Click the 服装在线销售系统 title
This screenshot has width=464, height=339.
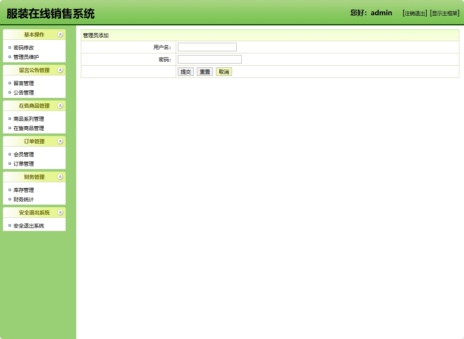[51, 14]
